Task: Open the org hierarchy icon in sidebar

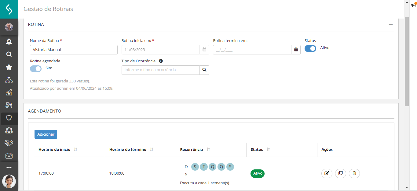Action: pyautogui.click(x=9, y=80)
